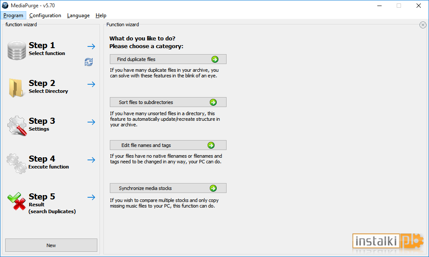Click the folder icon for Step 2
The height and width of the screenshot is (257, 429).
(16, 88)
